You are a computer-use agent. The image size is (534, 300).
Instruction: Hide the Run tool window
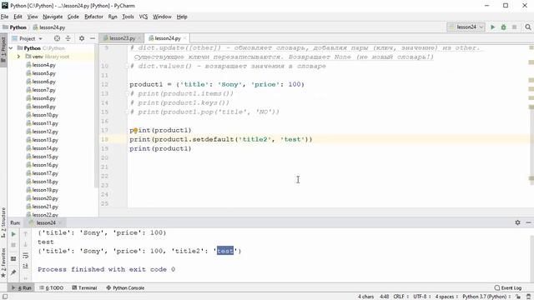(528, 222)
